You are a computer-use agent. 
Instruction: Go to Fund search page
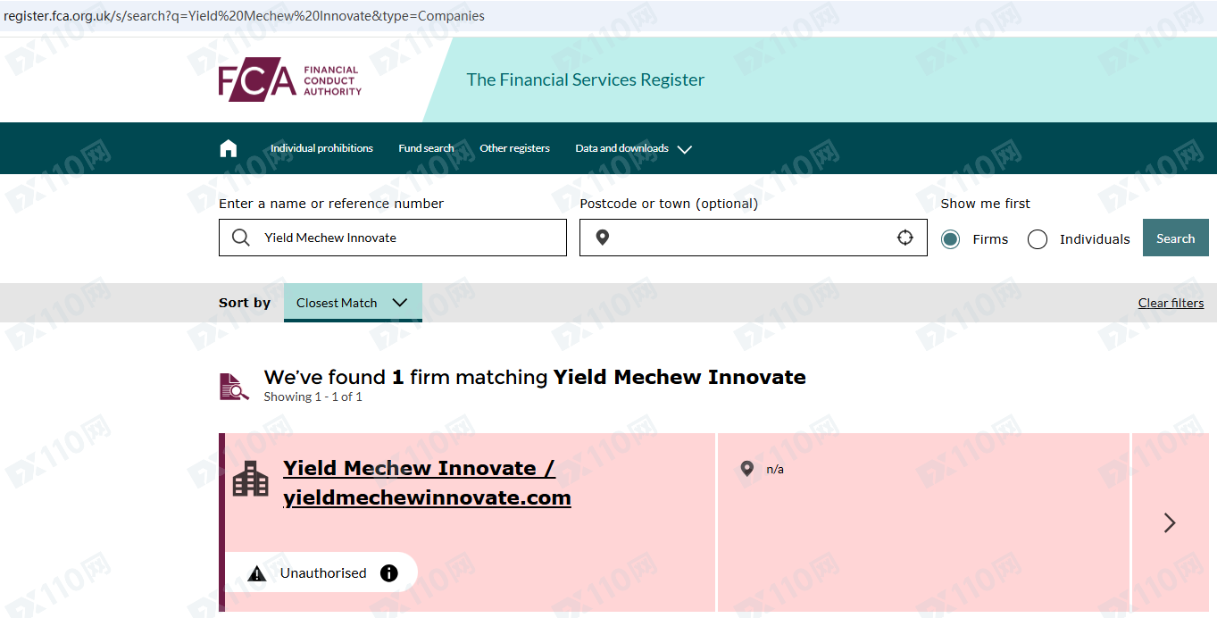pos(426,148)
